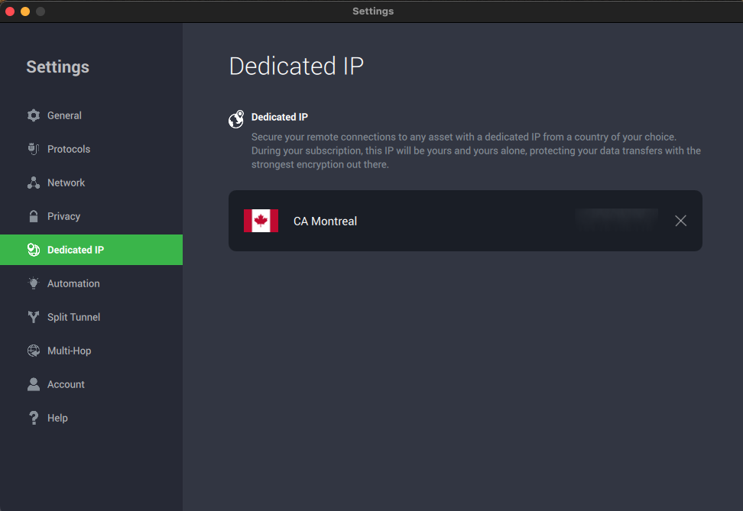The image size is (743, 511).
Task: Click the Automation lightbulb icon
Action: [33, 283]
